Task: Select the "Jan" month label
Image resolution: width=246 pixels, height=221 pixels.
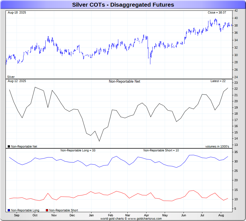Action: pyautogui.click(x=91, y=215)
